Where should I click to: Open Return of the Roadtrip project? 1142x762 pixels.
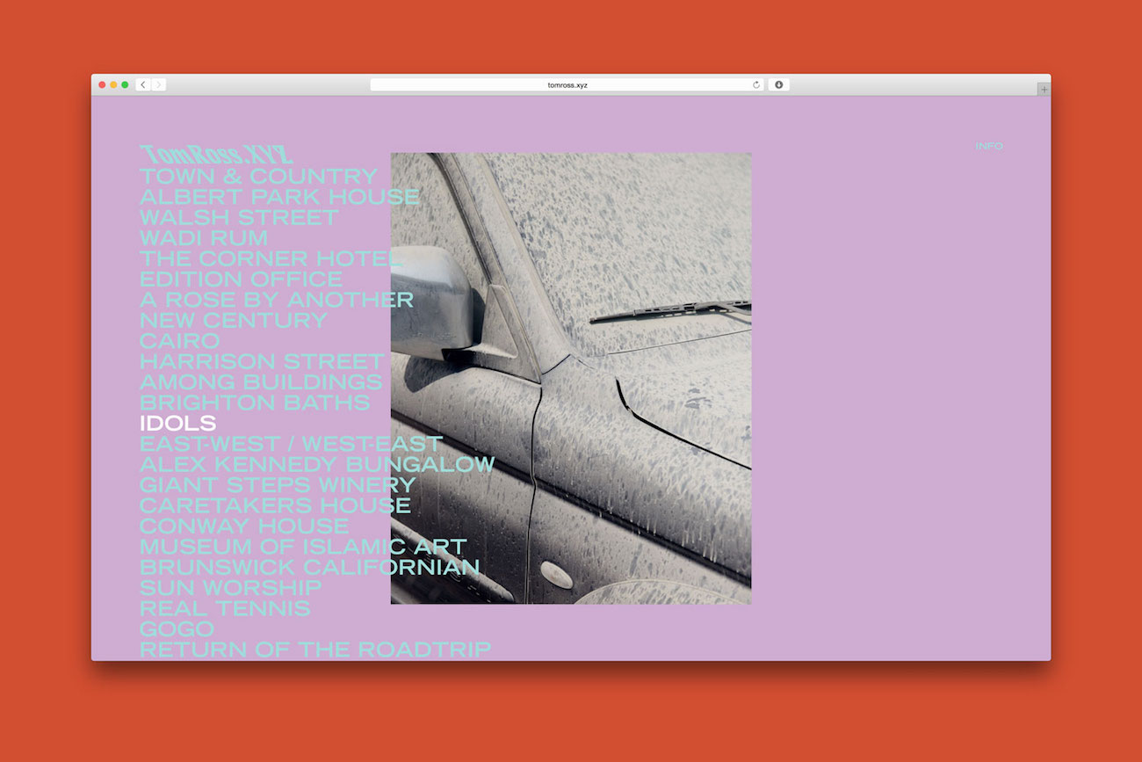(x=314, y=650)
